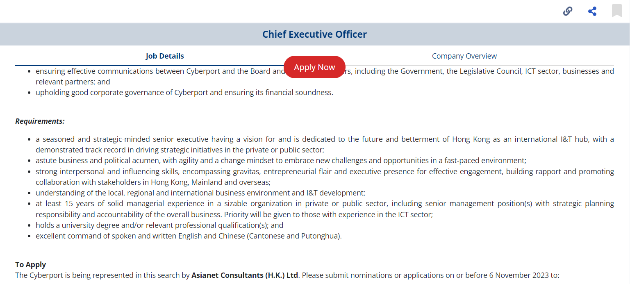Click the bullet about upholding good corporate governance

click(x=184, y=93)
